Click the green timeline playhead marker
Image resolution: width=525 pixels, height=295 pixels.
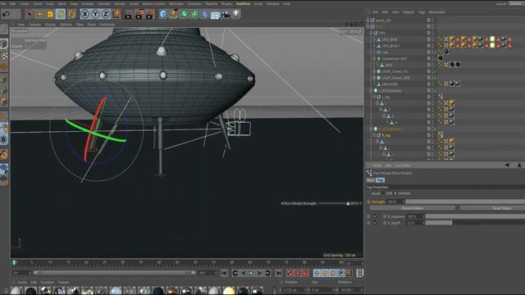coord(15,262)
